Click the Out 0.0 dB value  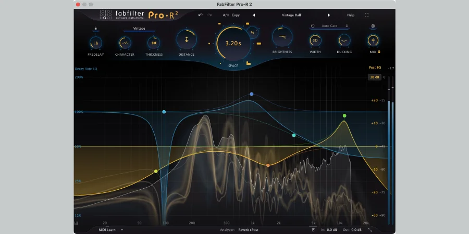356,230
